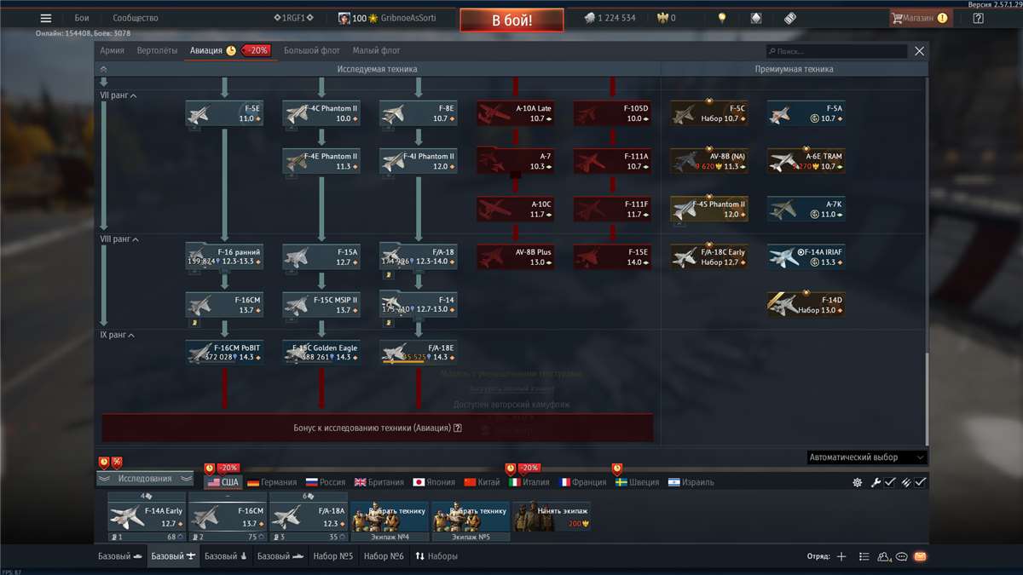This screenshot has width=1023, height=575.
Task: Select the premium AV-8B (NA) card
Action: click(x=709, y=162)
